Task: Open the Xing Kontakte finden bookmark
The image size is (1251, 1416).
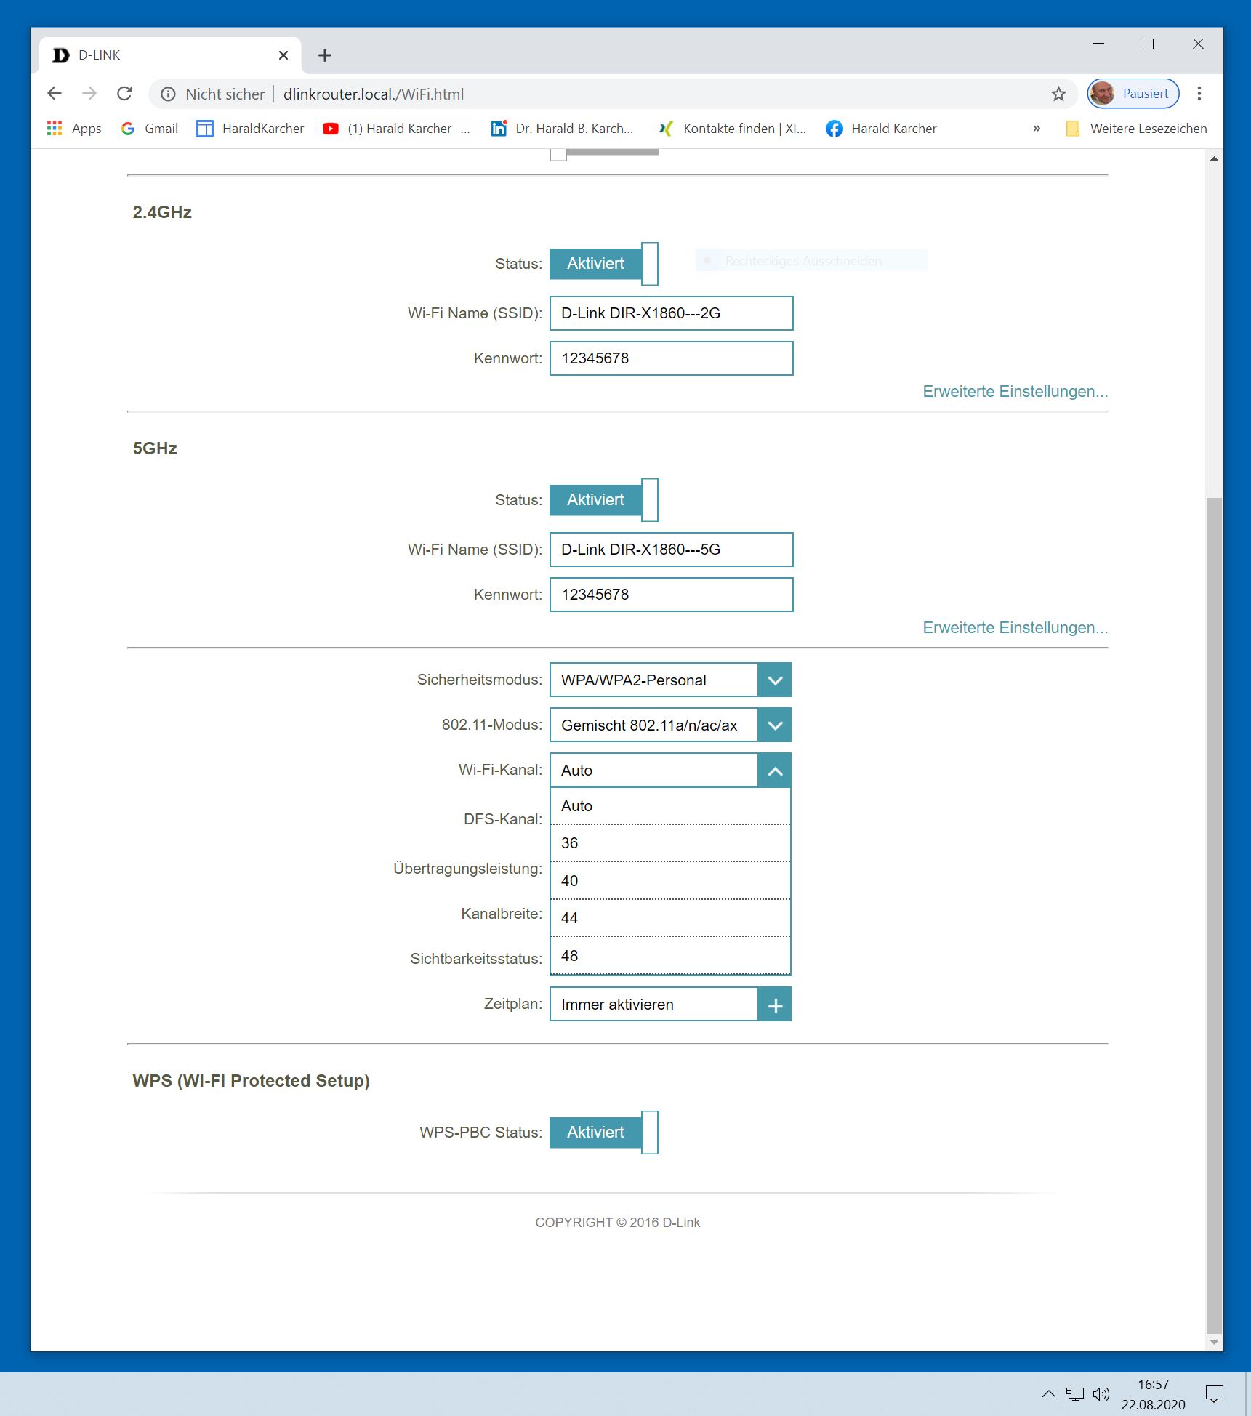Action: [x=733, y=129]
